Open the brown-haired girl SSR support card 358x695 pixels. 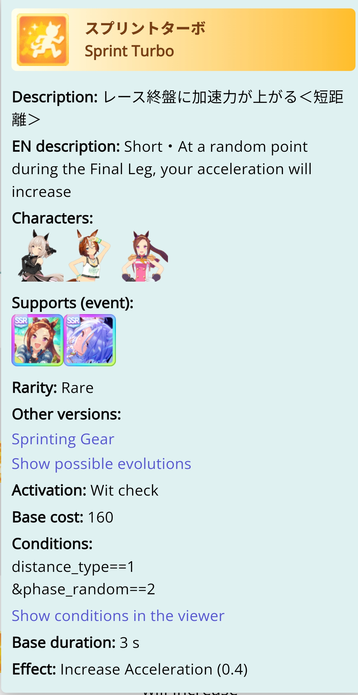(x=38, y=340)
